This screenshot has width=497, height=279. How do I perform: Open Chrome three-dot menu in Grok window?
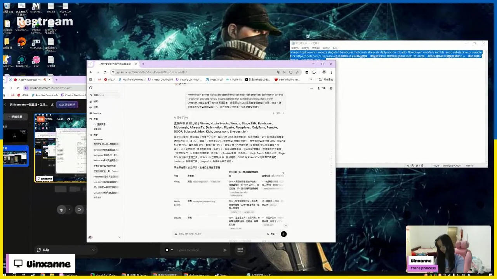pos(331,72)
